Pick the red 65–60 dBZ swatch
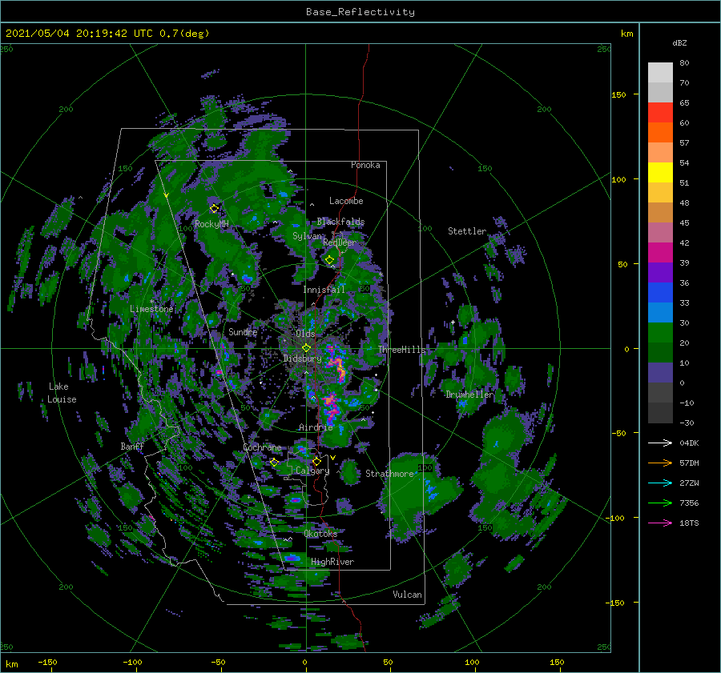The image size is (721, 673). point(660,113)
